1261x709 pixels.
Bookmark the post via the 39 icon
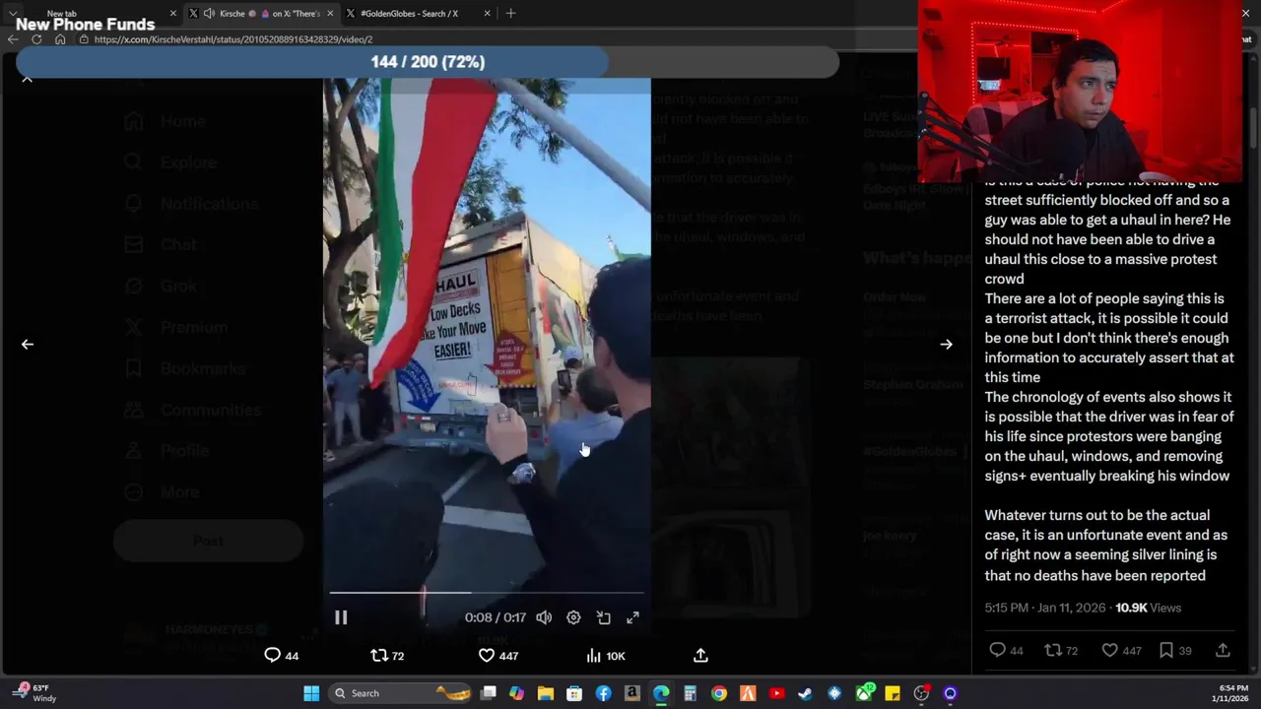pos(1174,650)
